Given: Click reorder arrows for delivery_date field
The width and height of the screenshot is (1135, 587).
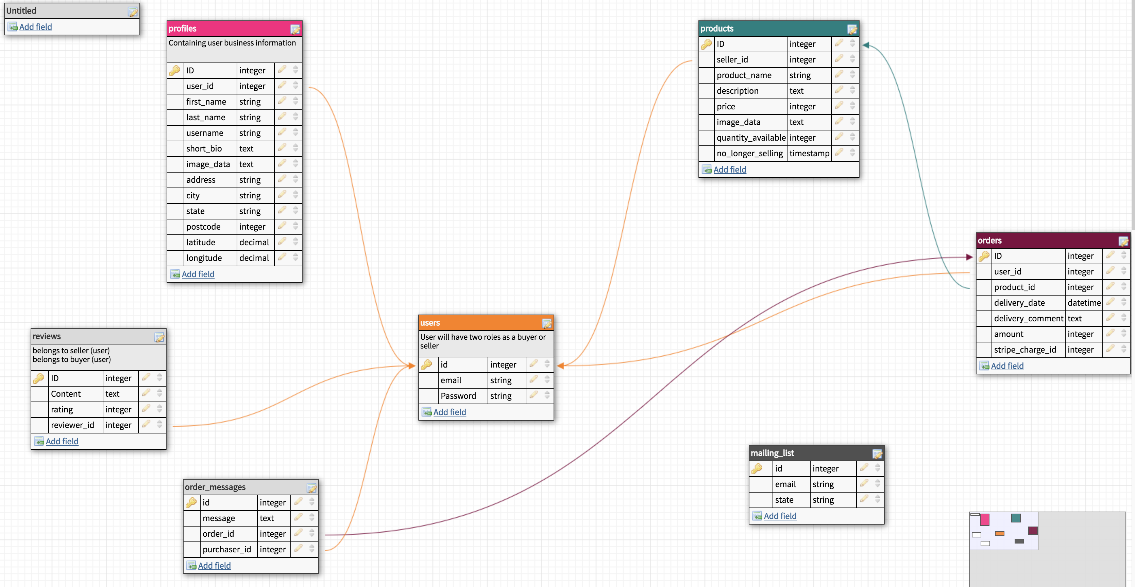Looking at the screenshot, I should (x=1123, y=302).
